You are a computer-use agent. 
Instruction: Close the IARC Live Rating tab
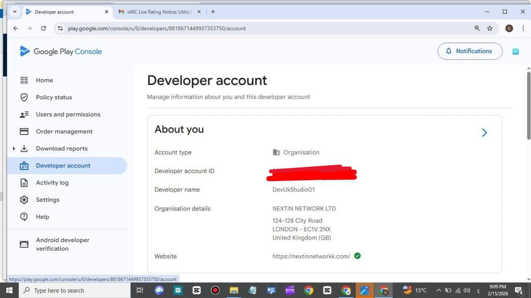199,12
